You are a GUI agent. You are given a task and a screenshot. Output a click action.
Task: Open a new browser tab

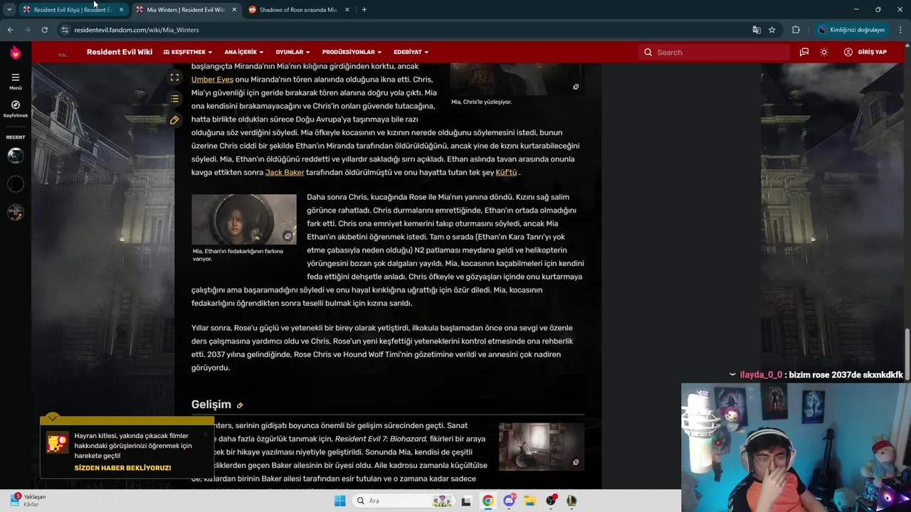coord(364,10)
